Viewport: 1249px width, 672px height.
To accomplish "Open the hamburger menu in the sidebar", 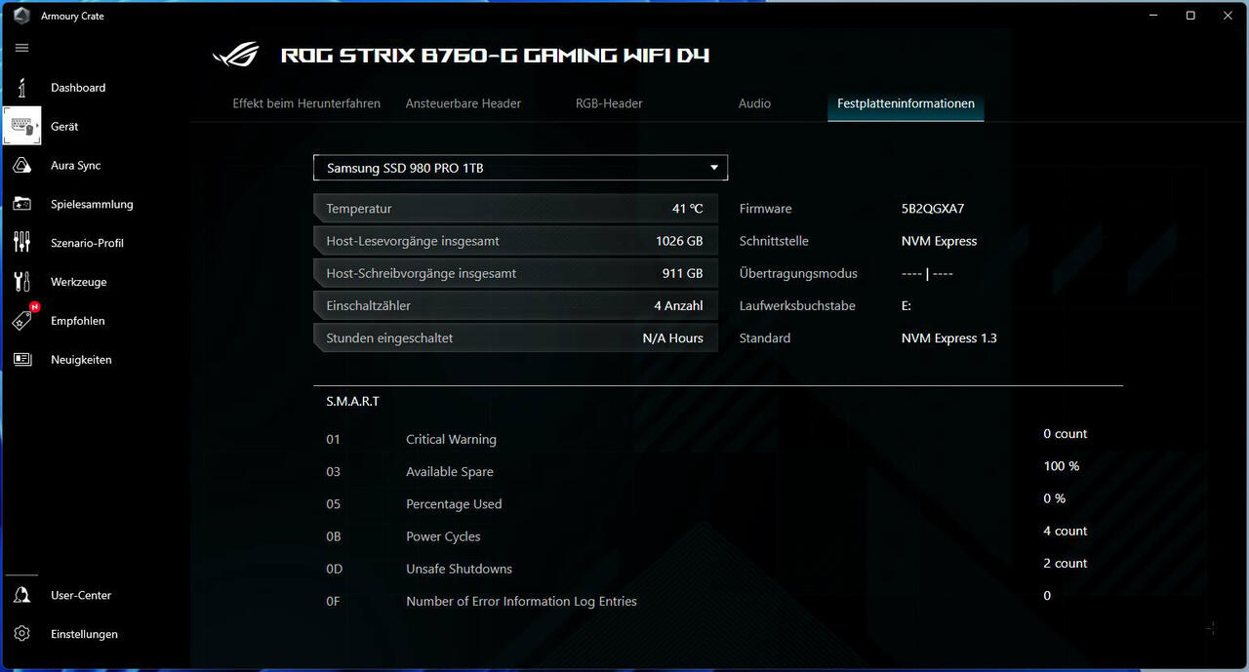I will (x=21, y=48).
